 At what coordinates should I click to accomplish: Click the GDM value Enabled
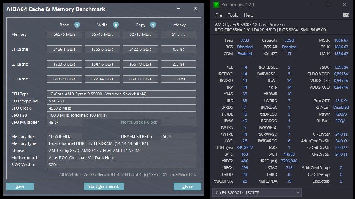(x=245, y=54)
